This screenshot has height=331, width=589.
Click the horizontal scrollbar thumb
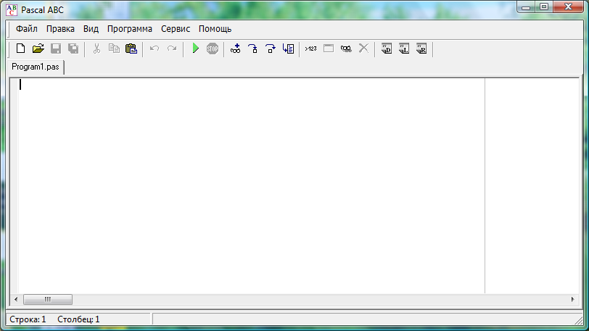click(x=48, y=299)
